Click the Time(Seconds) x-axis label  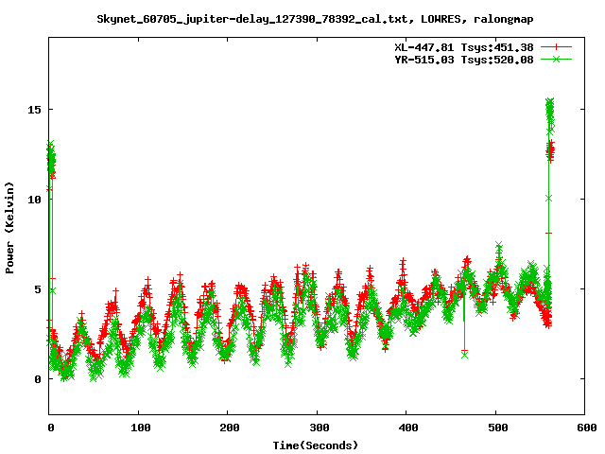tap(315, 445)
